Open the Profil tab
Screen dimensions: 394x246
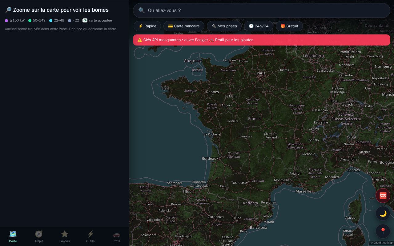(116, 236)
